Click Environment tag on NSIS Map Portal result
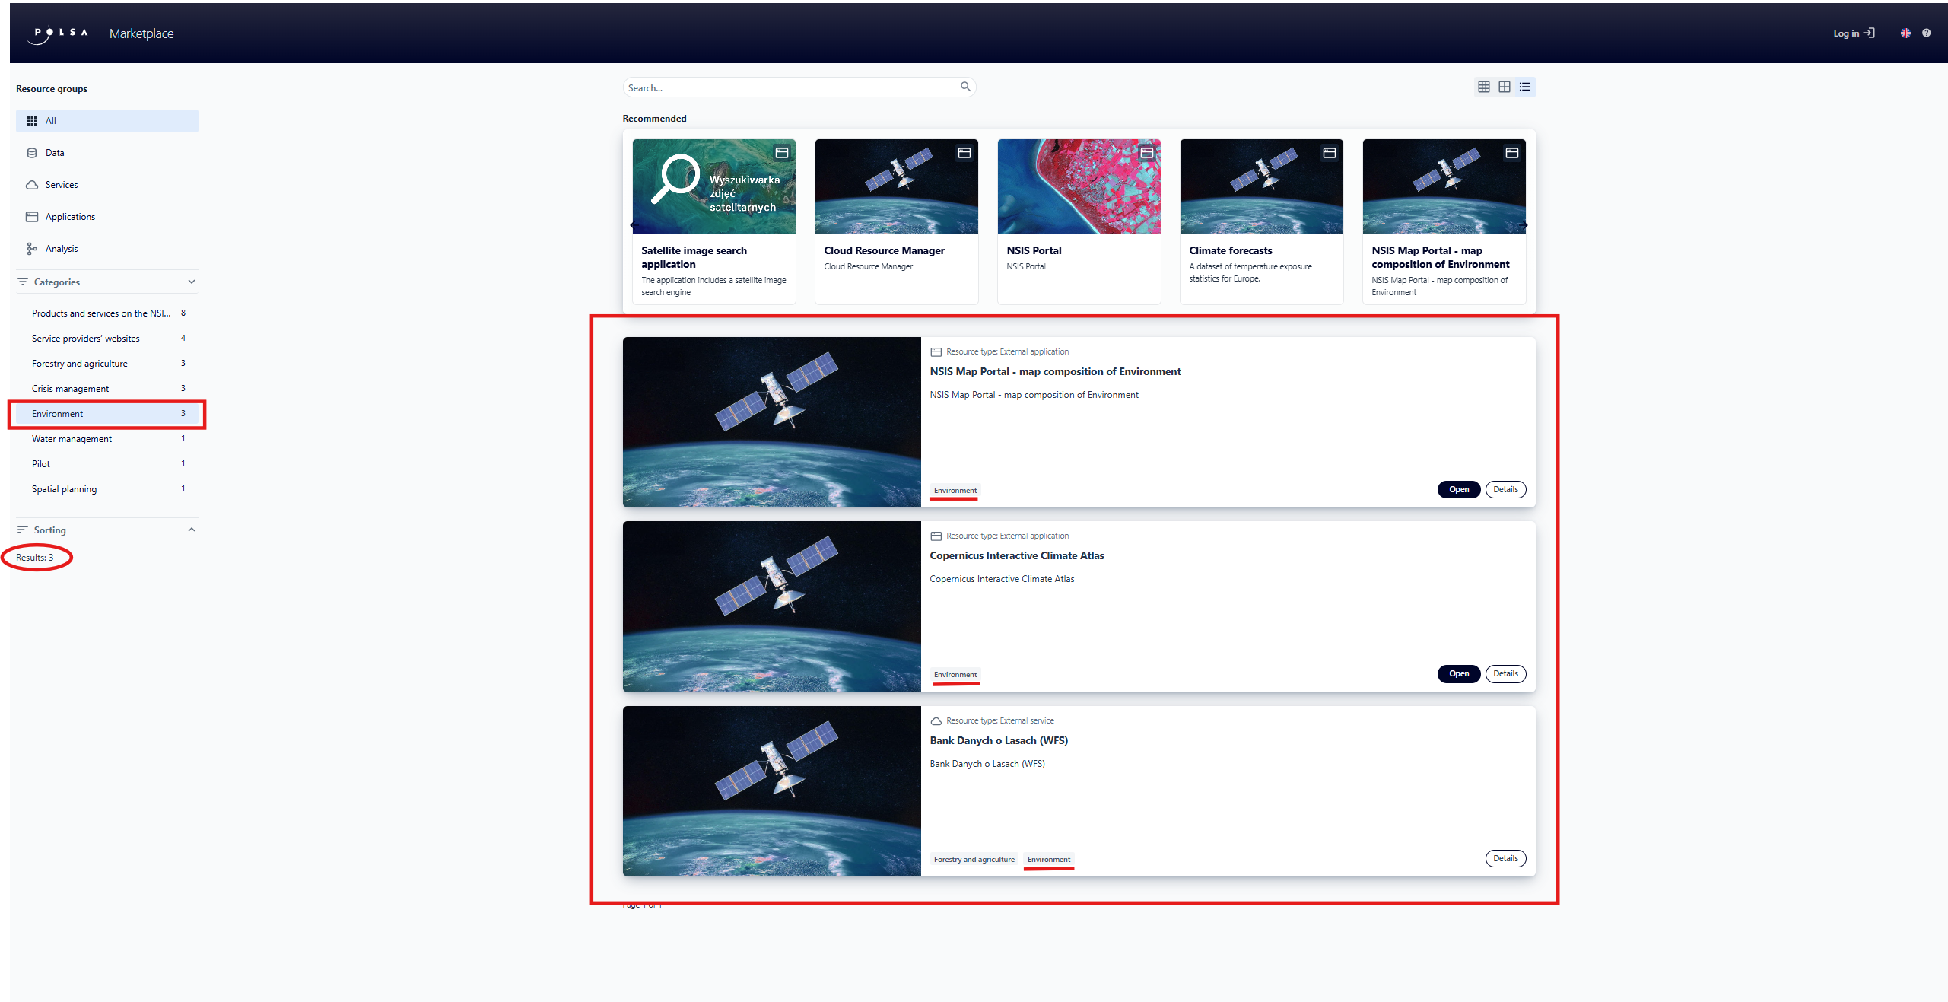The width and height of the screenshot is (1948, 1002). pyautogui.click(x=955, y=491)
